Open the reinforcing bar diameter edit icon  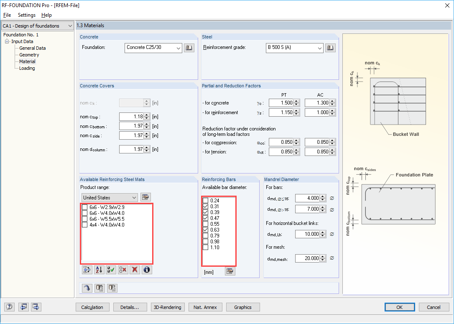point(230,271)
